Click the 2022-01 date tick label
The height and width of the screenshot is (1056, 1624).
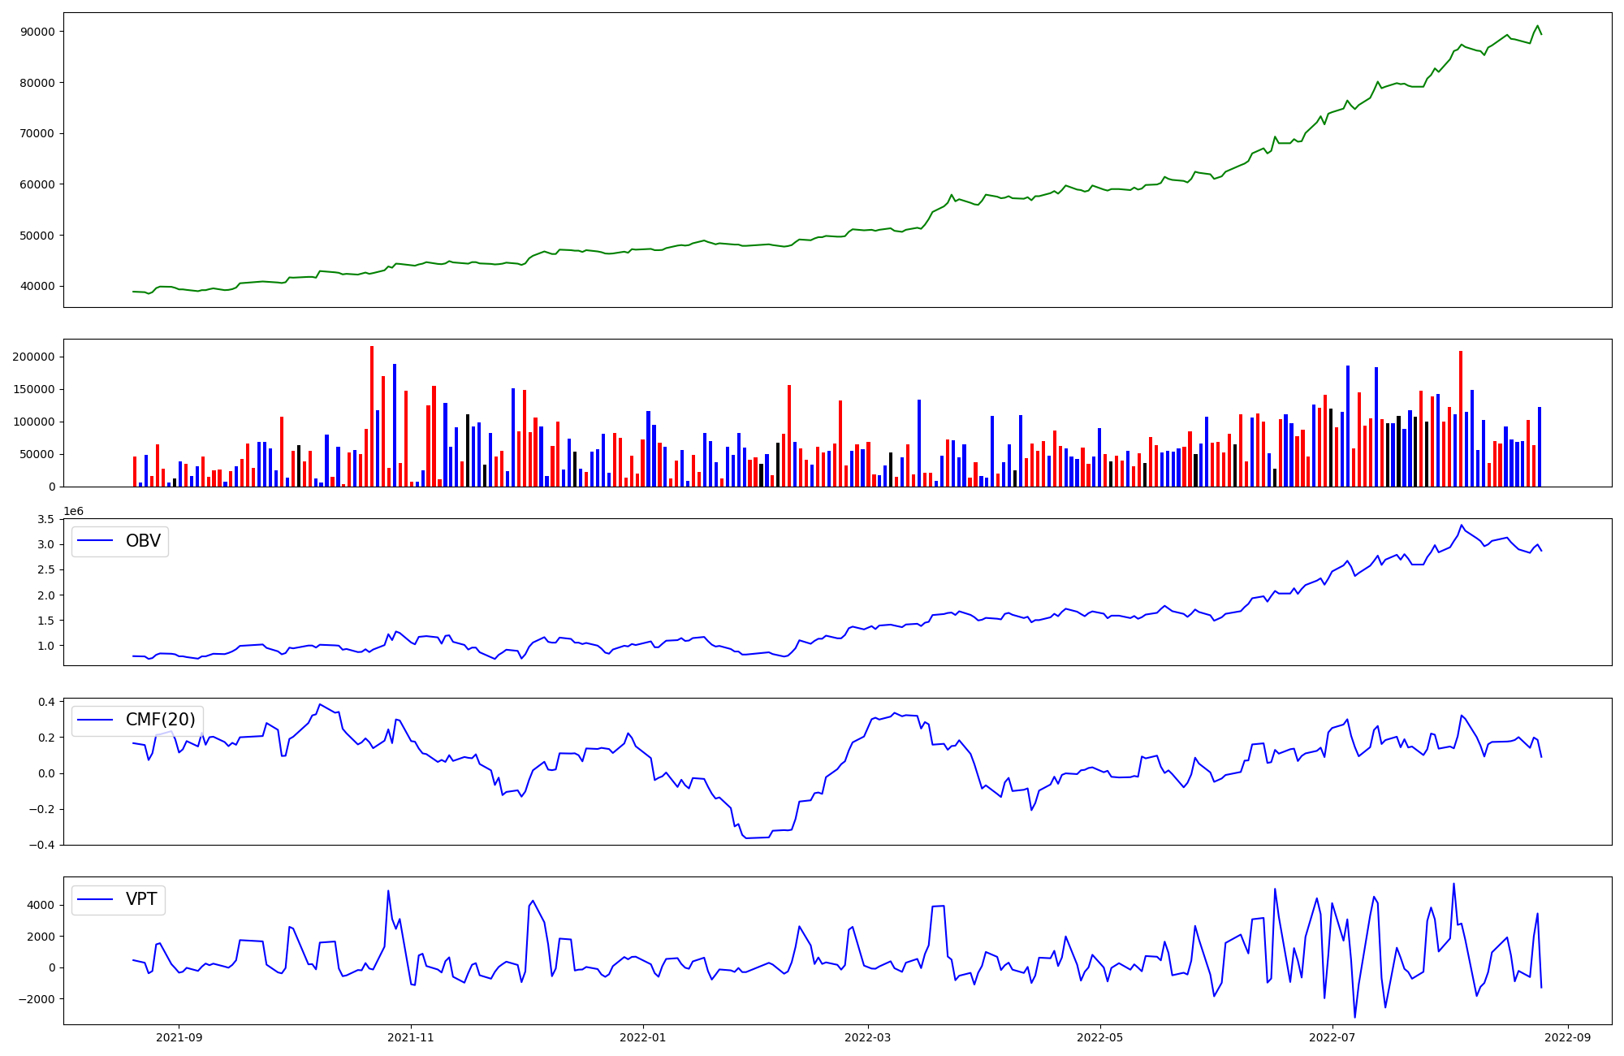643,1037
